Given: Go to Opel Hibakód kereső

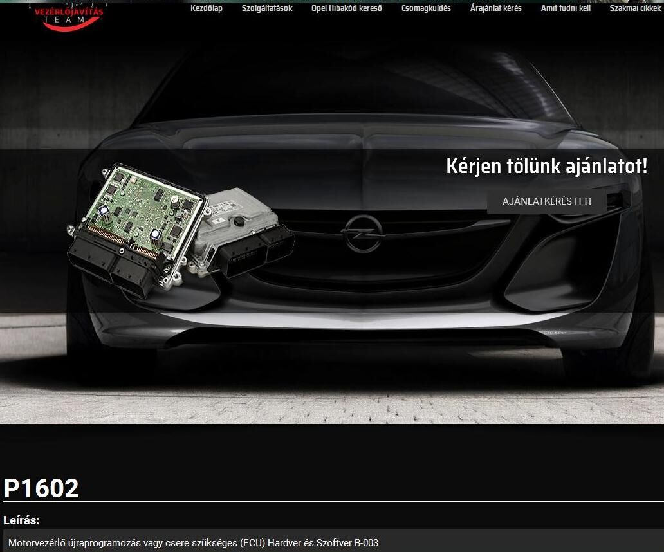Looking at the screenshot, I should [x=346, y=8].
